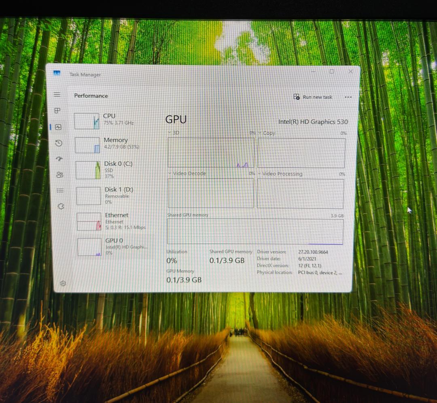Show Ethernet network performance
Screen dimensions: 437x403
[116, 221]
